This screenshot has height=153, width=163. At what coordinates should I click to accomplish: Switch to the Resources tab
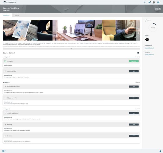pos(17,15)
